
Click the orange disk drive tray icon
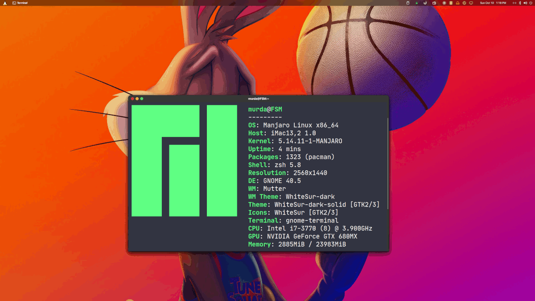click(458, 3)
